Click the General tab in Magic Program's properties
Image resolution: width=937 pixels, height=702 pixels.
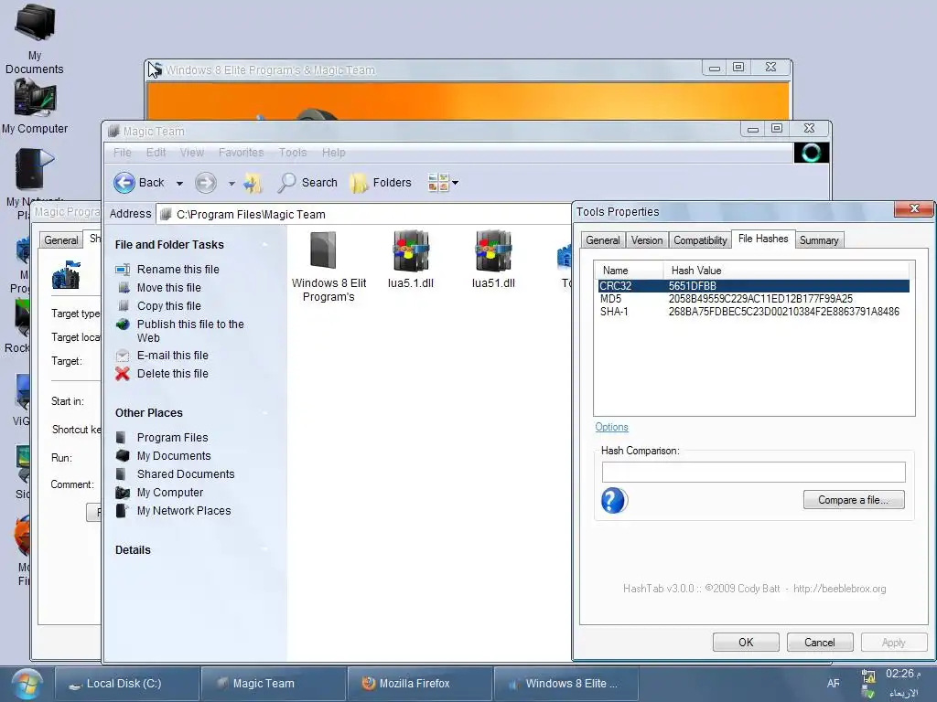click(61, 240)
